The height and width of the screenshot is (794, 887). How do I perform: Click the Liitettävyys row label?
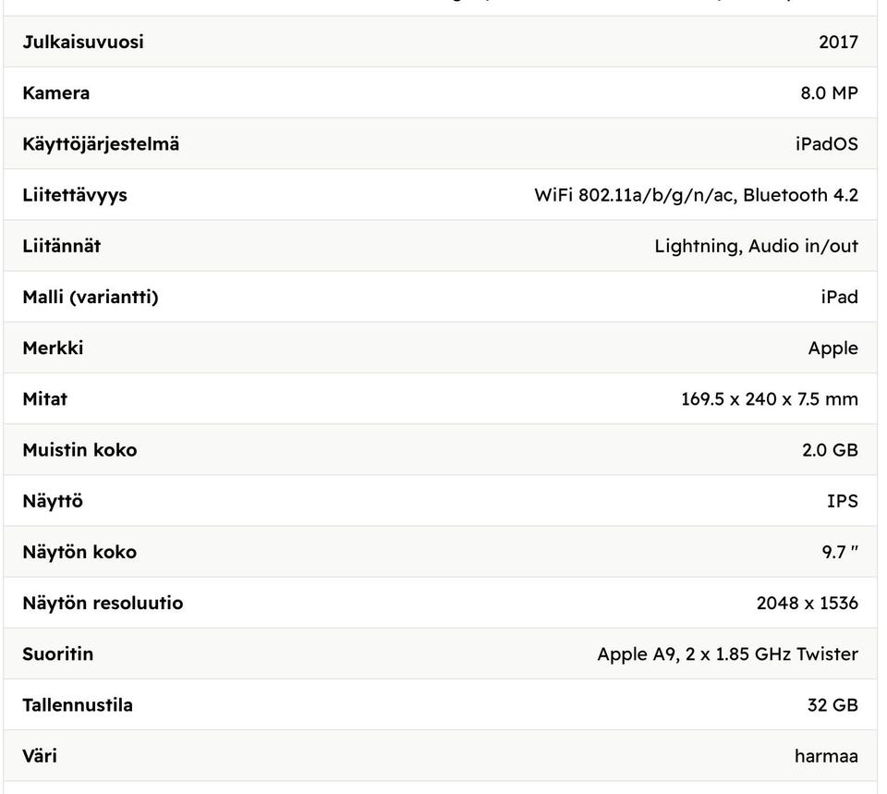pyautogui.click(x=75, y=195)
